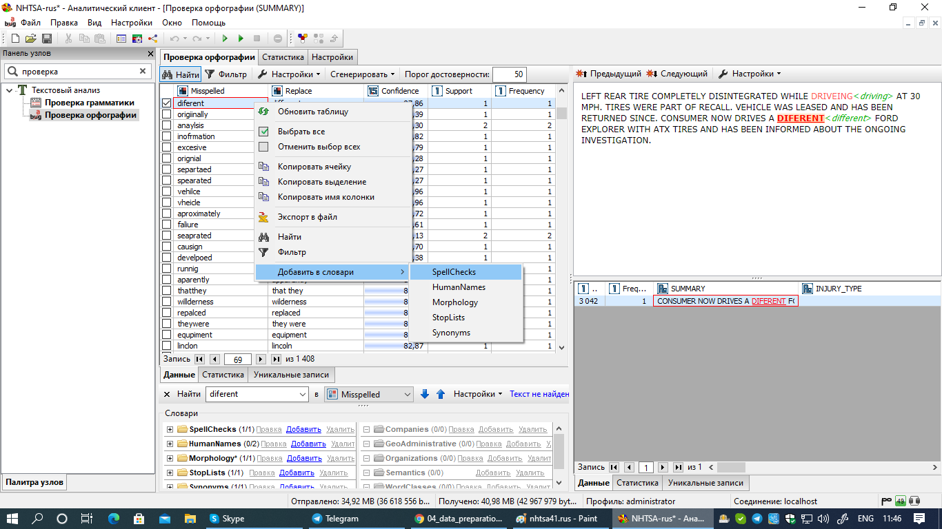
Task: Check the box for 'anaylsis' row
Action: 166,125
